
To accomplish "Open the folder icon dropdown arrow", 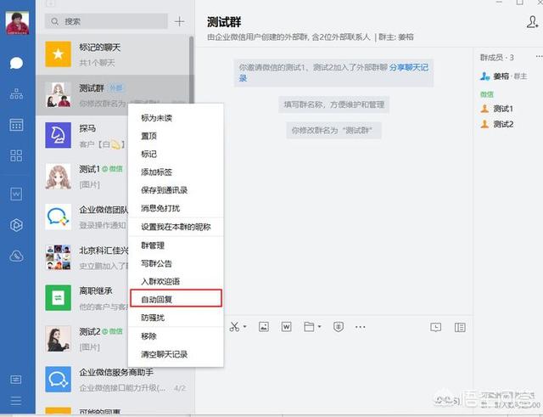I will tap(319, 326).
